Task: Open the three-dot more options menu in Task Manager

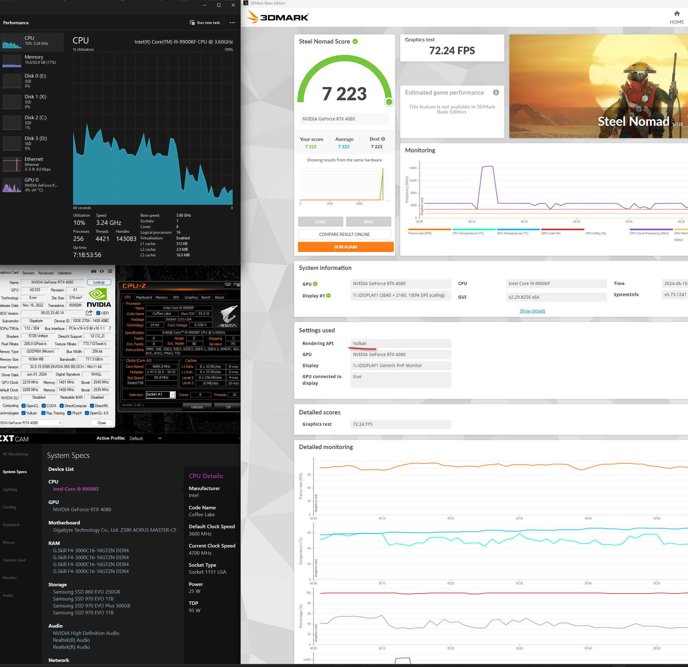Action: 232,22
